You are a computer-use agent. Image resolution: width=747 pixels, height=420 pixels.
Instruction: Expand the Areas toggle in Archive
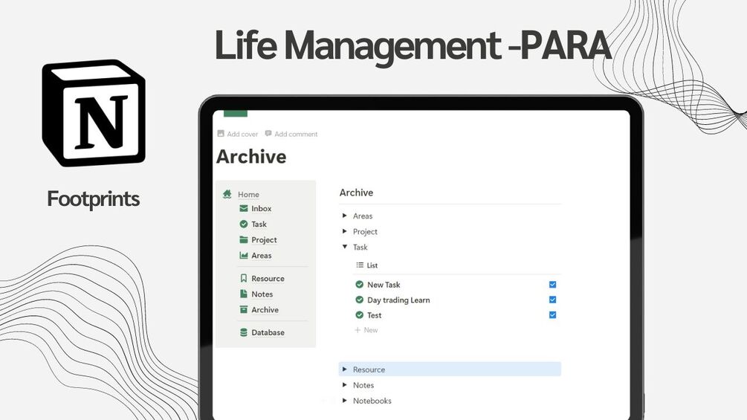tap(344, 216)
